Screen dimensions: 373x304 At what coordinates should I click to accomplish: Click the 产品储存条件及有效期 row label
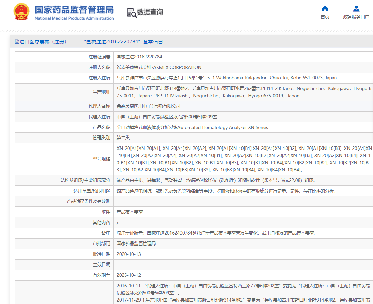pyautogui.click(x=88, y=202)
